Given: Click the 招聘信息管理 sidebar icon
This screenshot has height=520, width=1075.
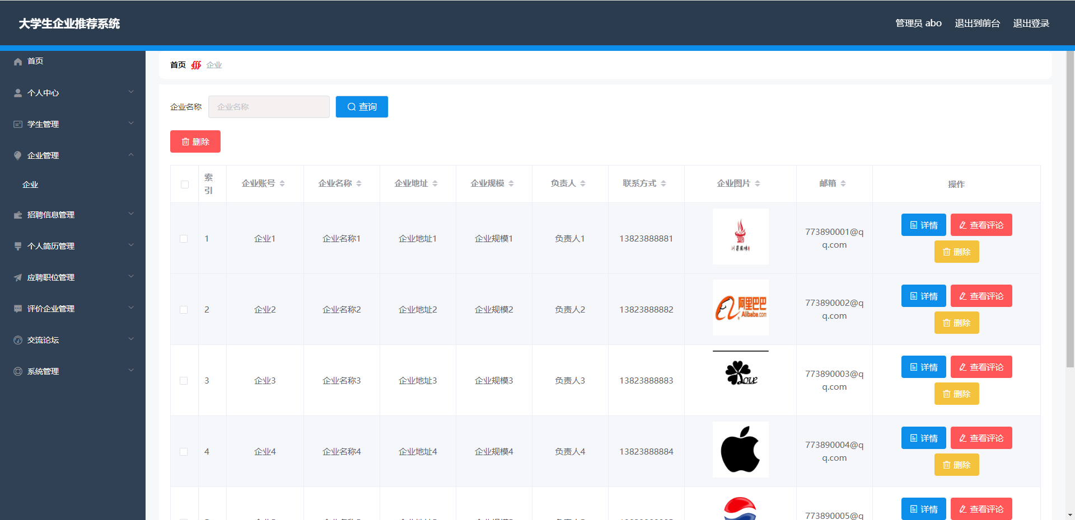Looking at the screenshot, I should pyautogui.click(x=18, y=215).
